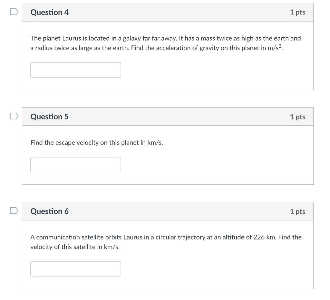Viewport: 330px width, 300px height.
Task: Click the answer box for Question 5
Action: click(x=75, y=164)
